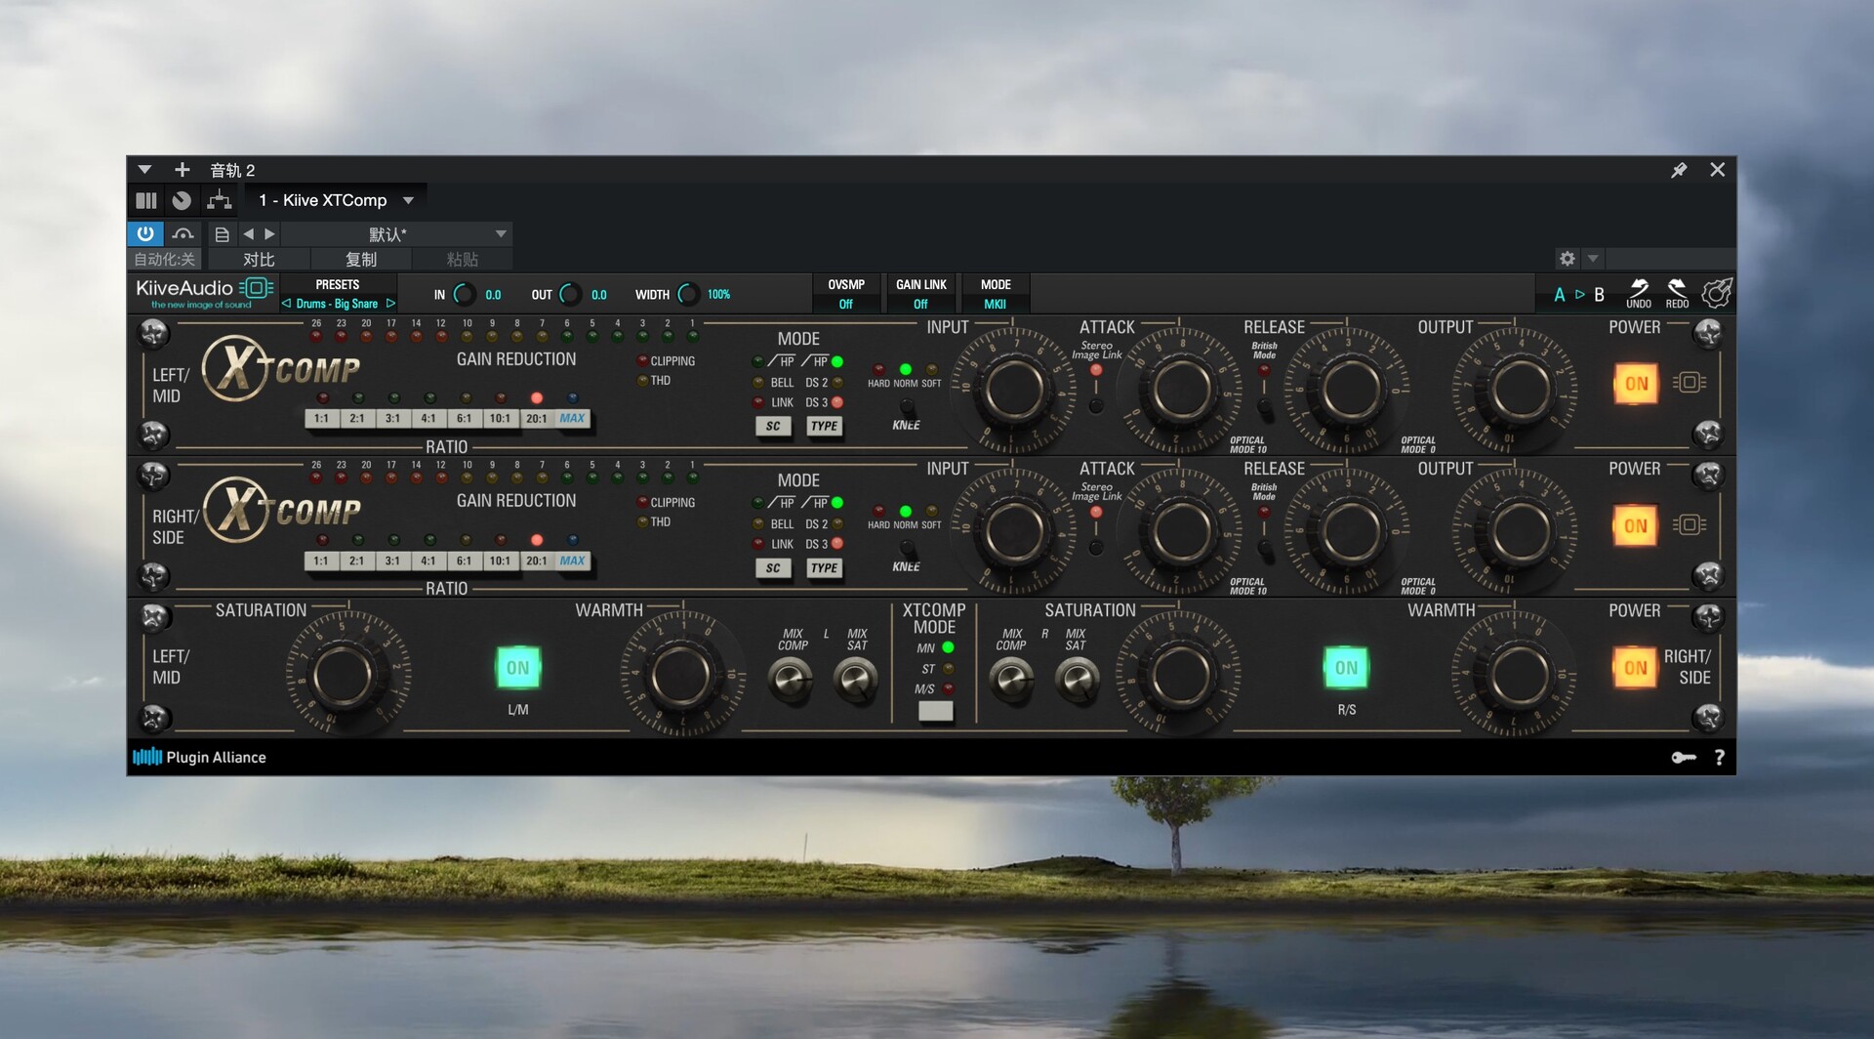Open dropdown arrow beside settings gear

1593,259
